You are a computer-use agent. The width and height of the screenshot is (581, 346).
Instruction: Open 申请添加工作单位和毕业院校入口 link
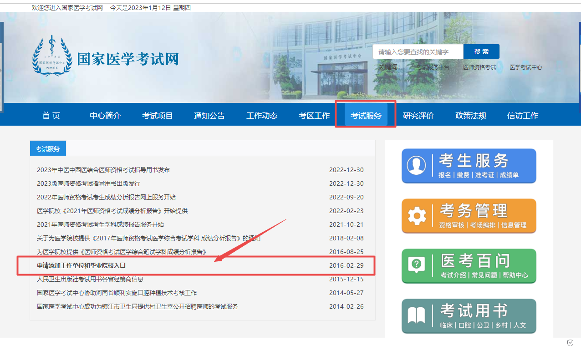click(x=81, y=265)
